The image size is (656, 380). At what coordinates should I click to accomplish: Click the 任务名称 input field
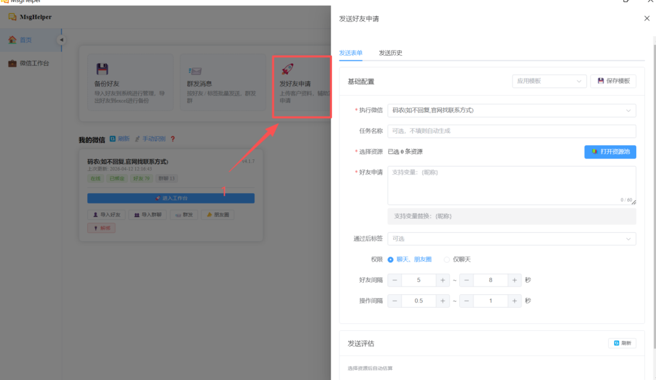click(511, 131)
